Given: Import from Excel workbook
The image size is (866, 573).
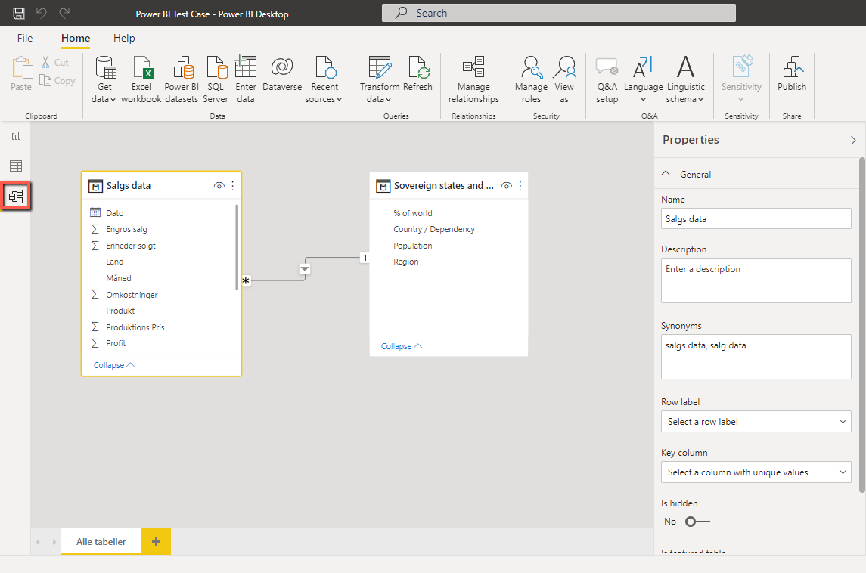Looking at the screenshot, I should (x=141, y=79).
